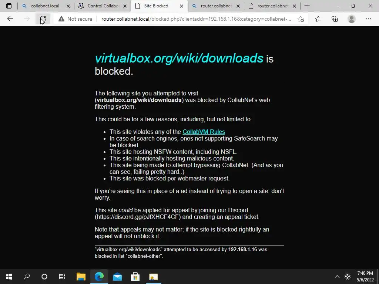Open a new browser tab
This screenshot has height=284, width=379.
307,6
